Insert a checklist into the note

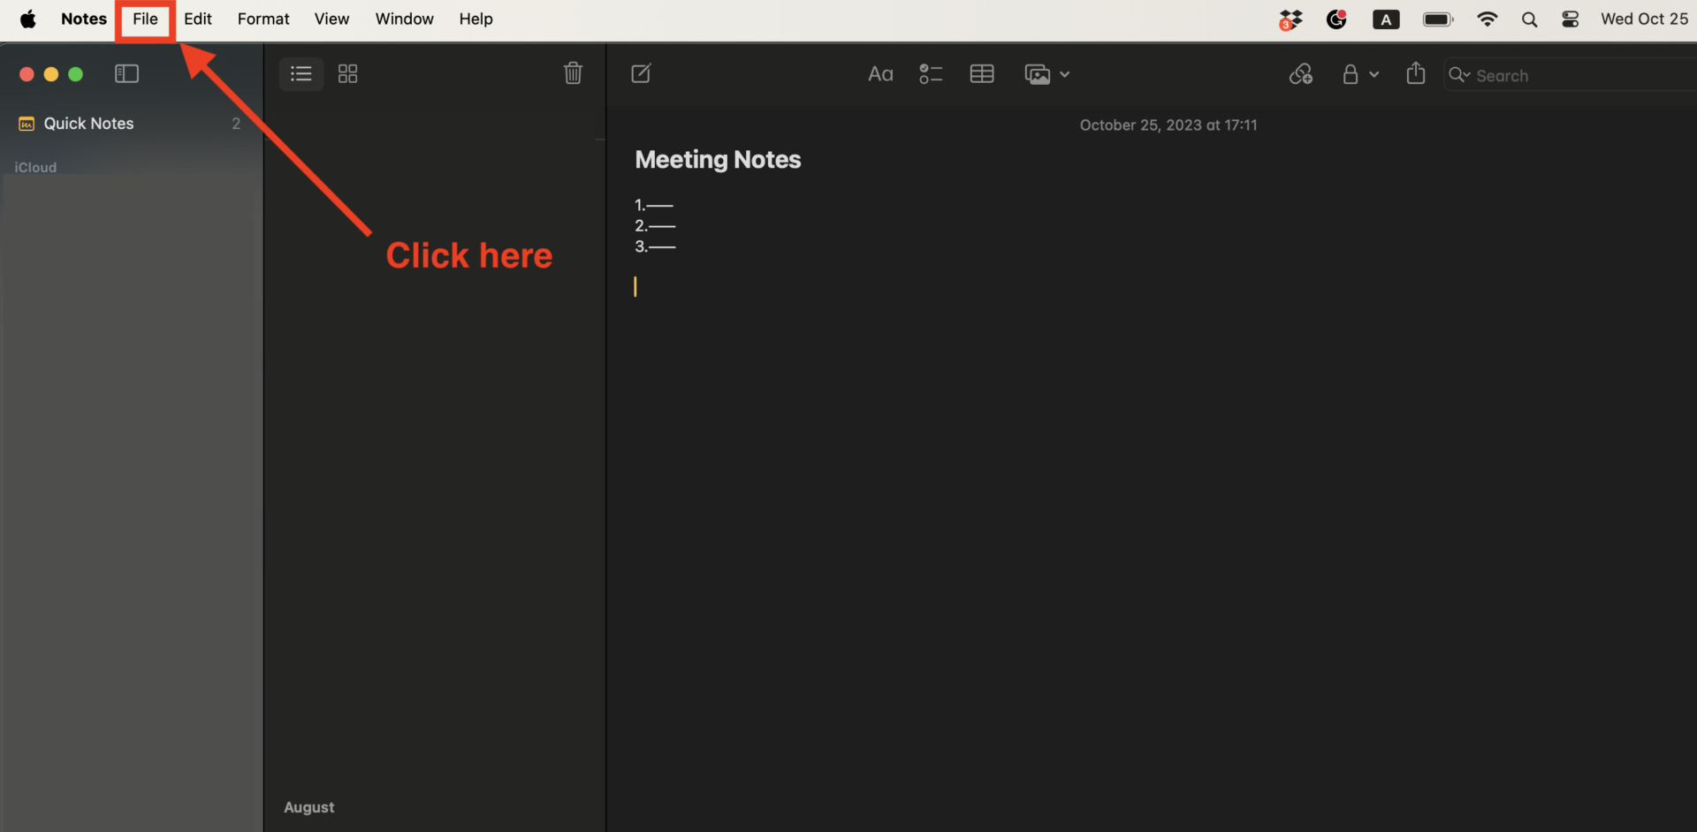931,74
